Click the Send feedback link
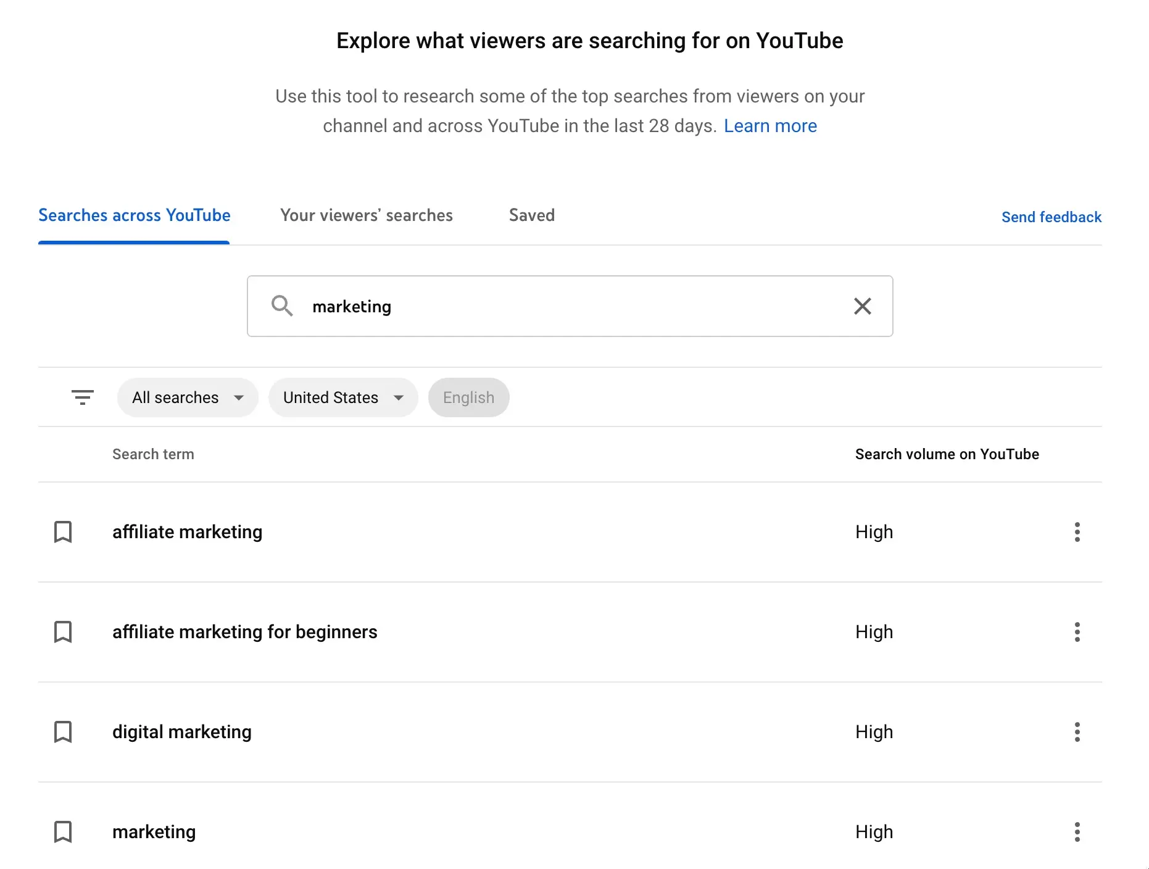1149x869 pixels. click(1051, 217)
